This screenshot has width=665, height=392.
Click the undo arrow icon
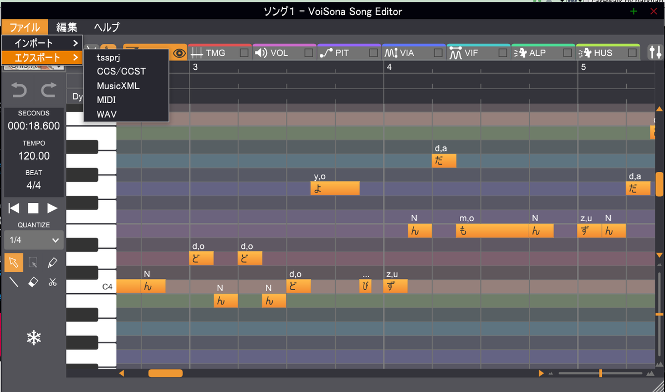click(x=19, y=90)
